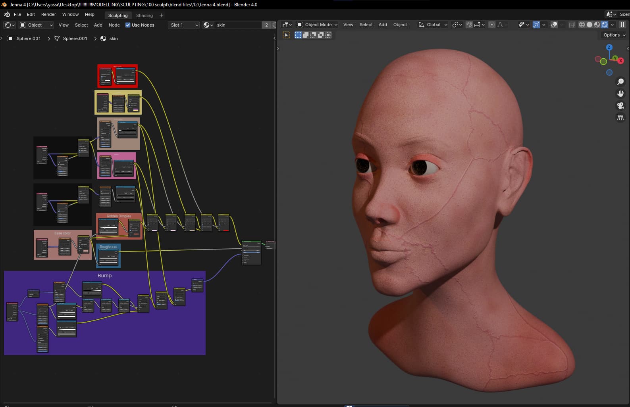Uncheck the Use Nodes checkbox

128,25
